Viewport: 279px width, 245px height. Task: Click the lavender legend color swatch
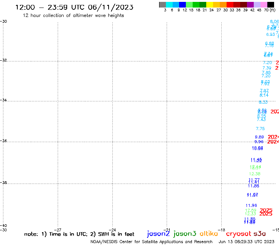click(257, 5)
